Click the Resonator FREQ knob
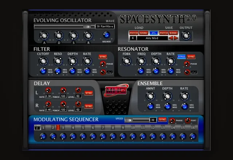This screenshot has height=160, width=233. point(141,61)
